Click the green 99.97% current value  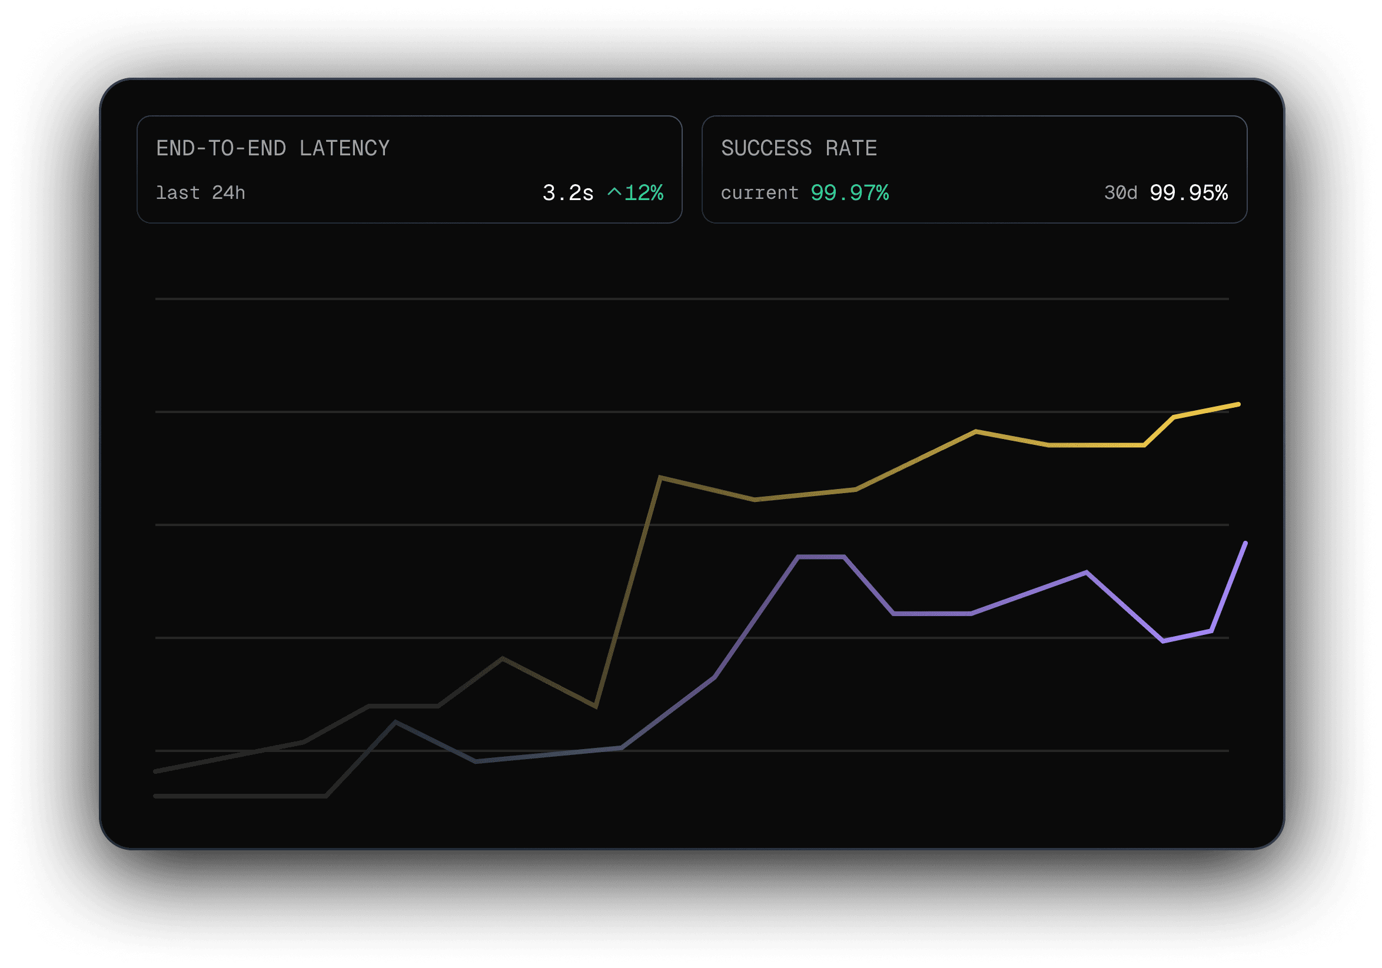point(849,193)
